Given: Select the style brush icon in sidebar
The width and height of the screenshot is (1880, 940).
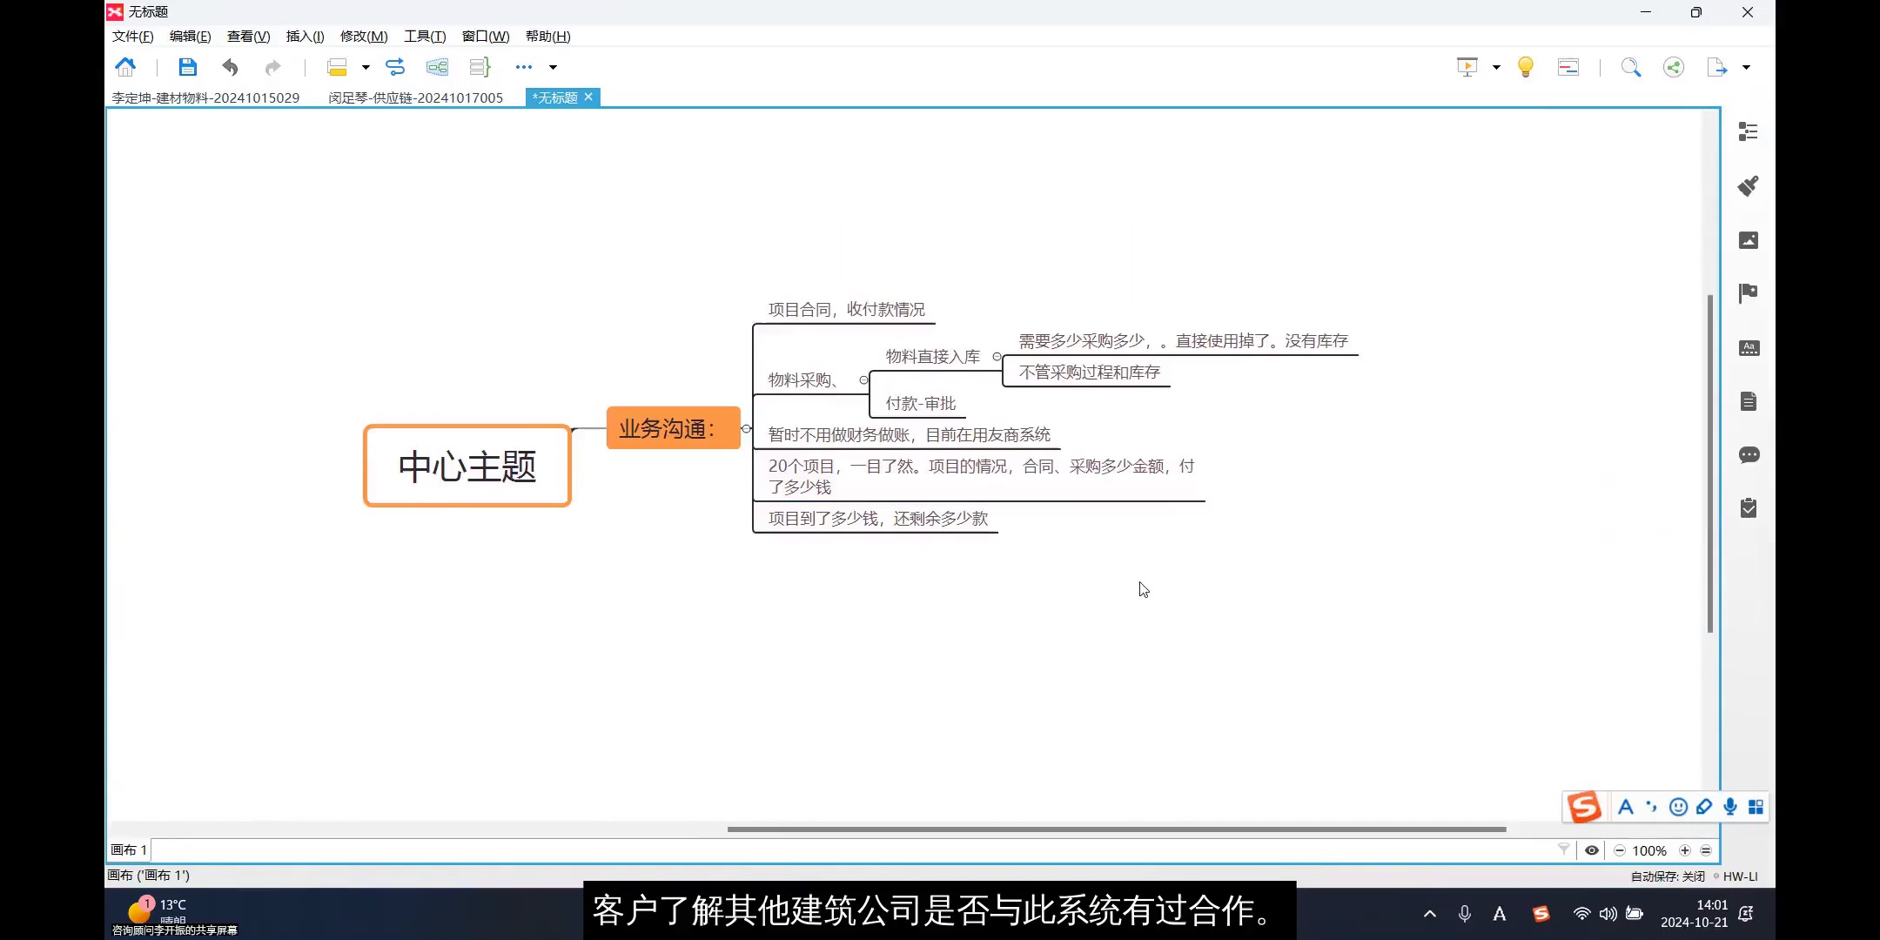Looking at the screenshot, I should (1749, 185).
